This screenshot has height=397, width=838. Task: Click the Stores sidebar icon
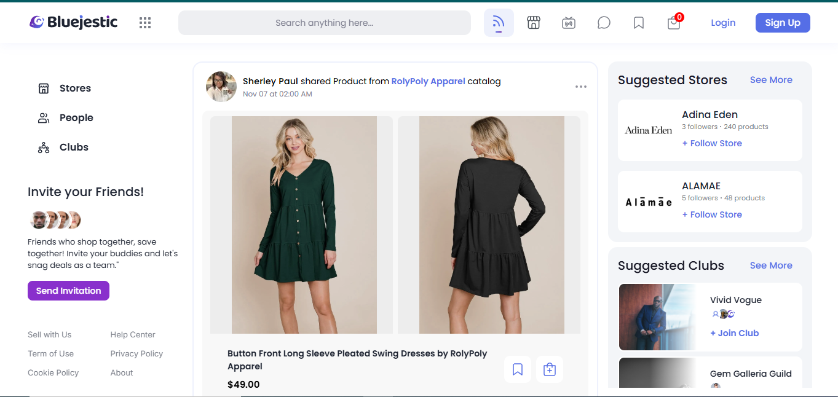click(x=44, y=88)
